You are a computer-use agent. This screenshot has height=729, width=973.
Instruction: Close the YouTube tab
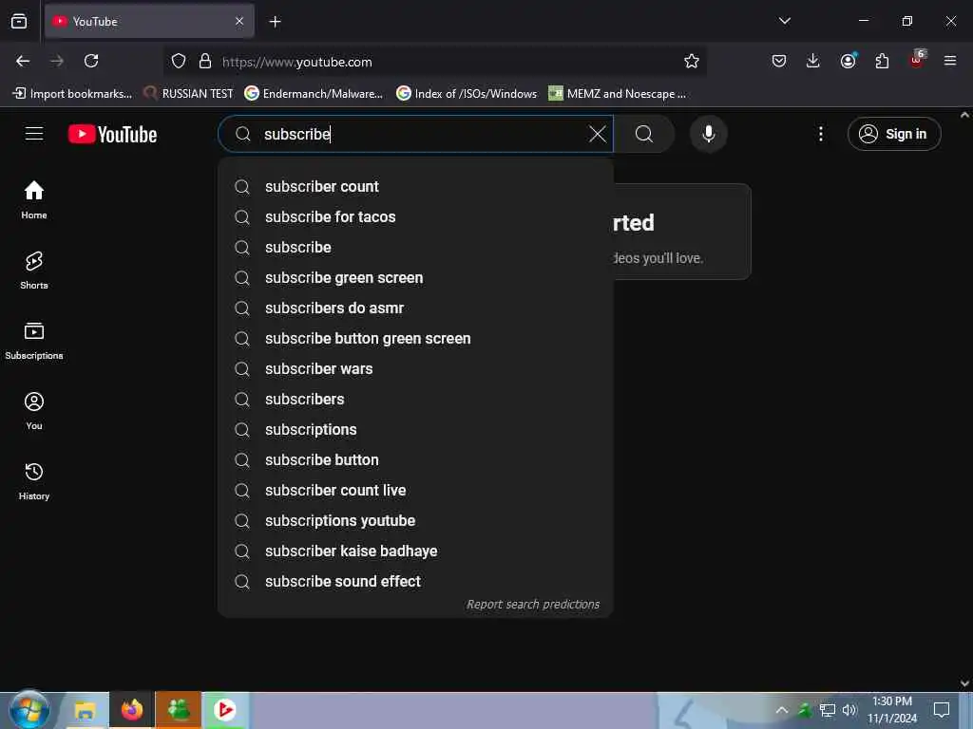[239, 21]
